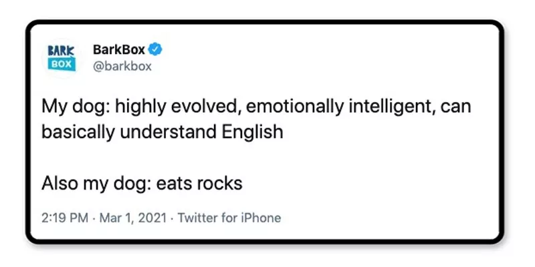Click the word 'understand' in the tweet
Screen dimensions: 535x267
(169, 132)
